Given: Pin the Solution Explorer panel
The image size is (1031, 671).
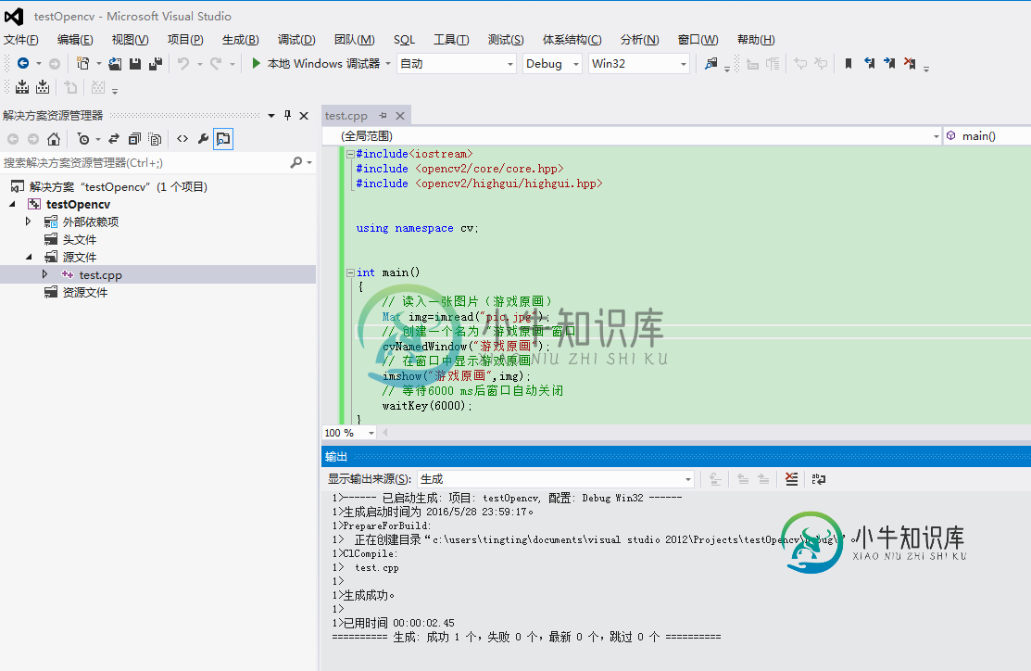Looking at the screenshot, I should (x=287, y=115).
